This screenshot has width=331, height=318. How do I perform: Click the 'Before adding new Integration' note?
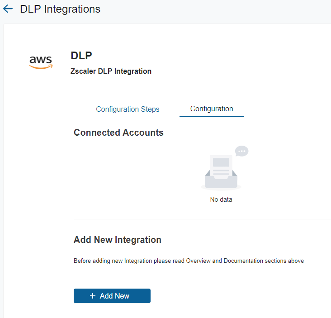coord(189,261)
